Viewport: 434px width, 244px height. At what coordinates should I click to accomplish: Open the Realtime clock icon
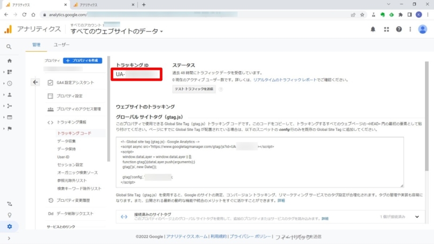10,83
